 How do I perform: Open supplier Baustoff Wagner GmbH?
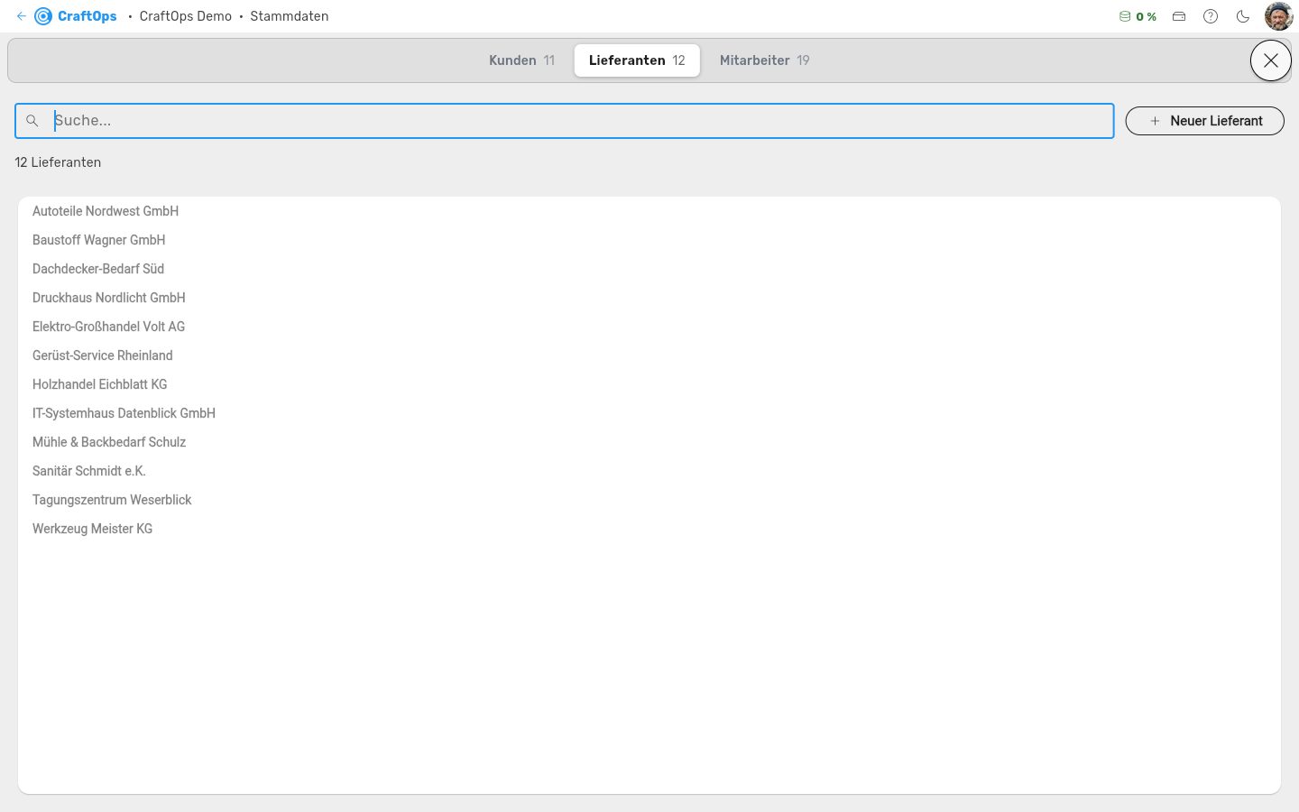(649, 240)
